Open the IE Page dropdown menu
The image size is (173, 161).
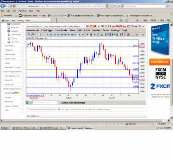[146, 20]
